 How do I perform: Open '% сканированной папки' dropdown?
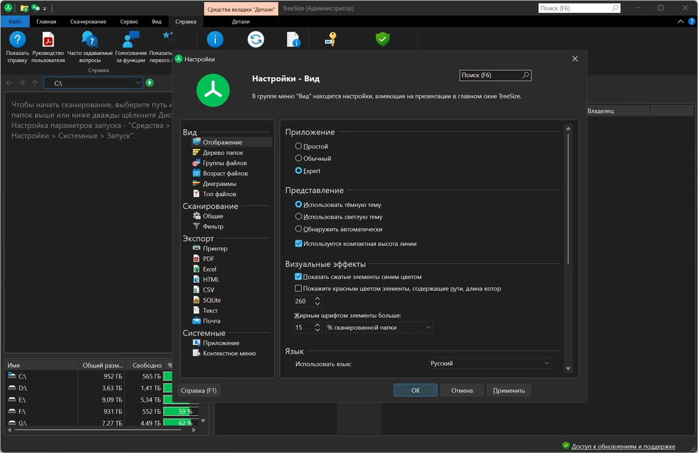point(379,327)
